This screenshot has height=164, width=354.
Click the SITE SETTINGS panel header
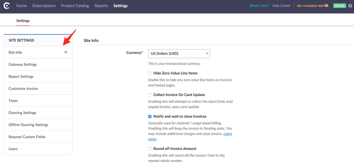pyautogui.click(x=38, y=40)
